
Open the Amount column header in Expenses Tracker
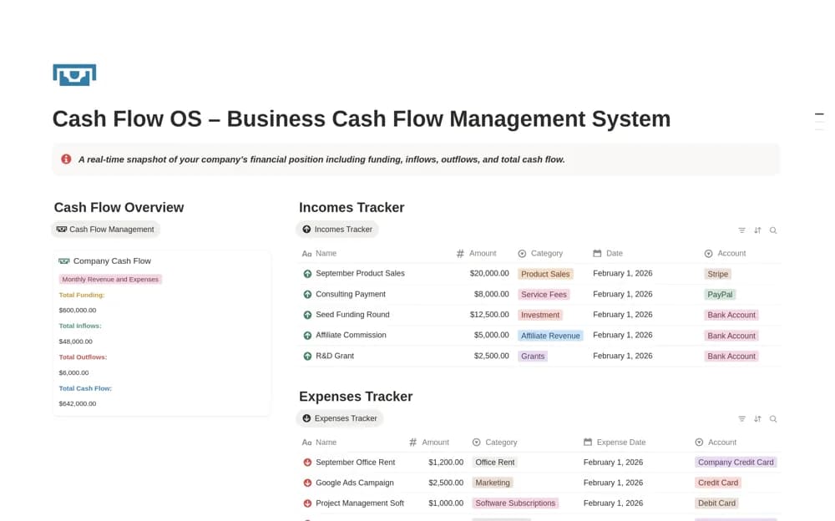429,443
